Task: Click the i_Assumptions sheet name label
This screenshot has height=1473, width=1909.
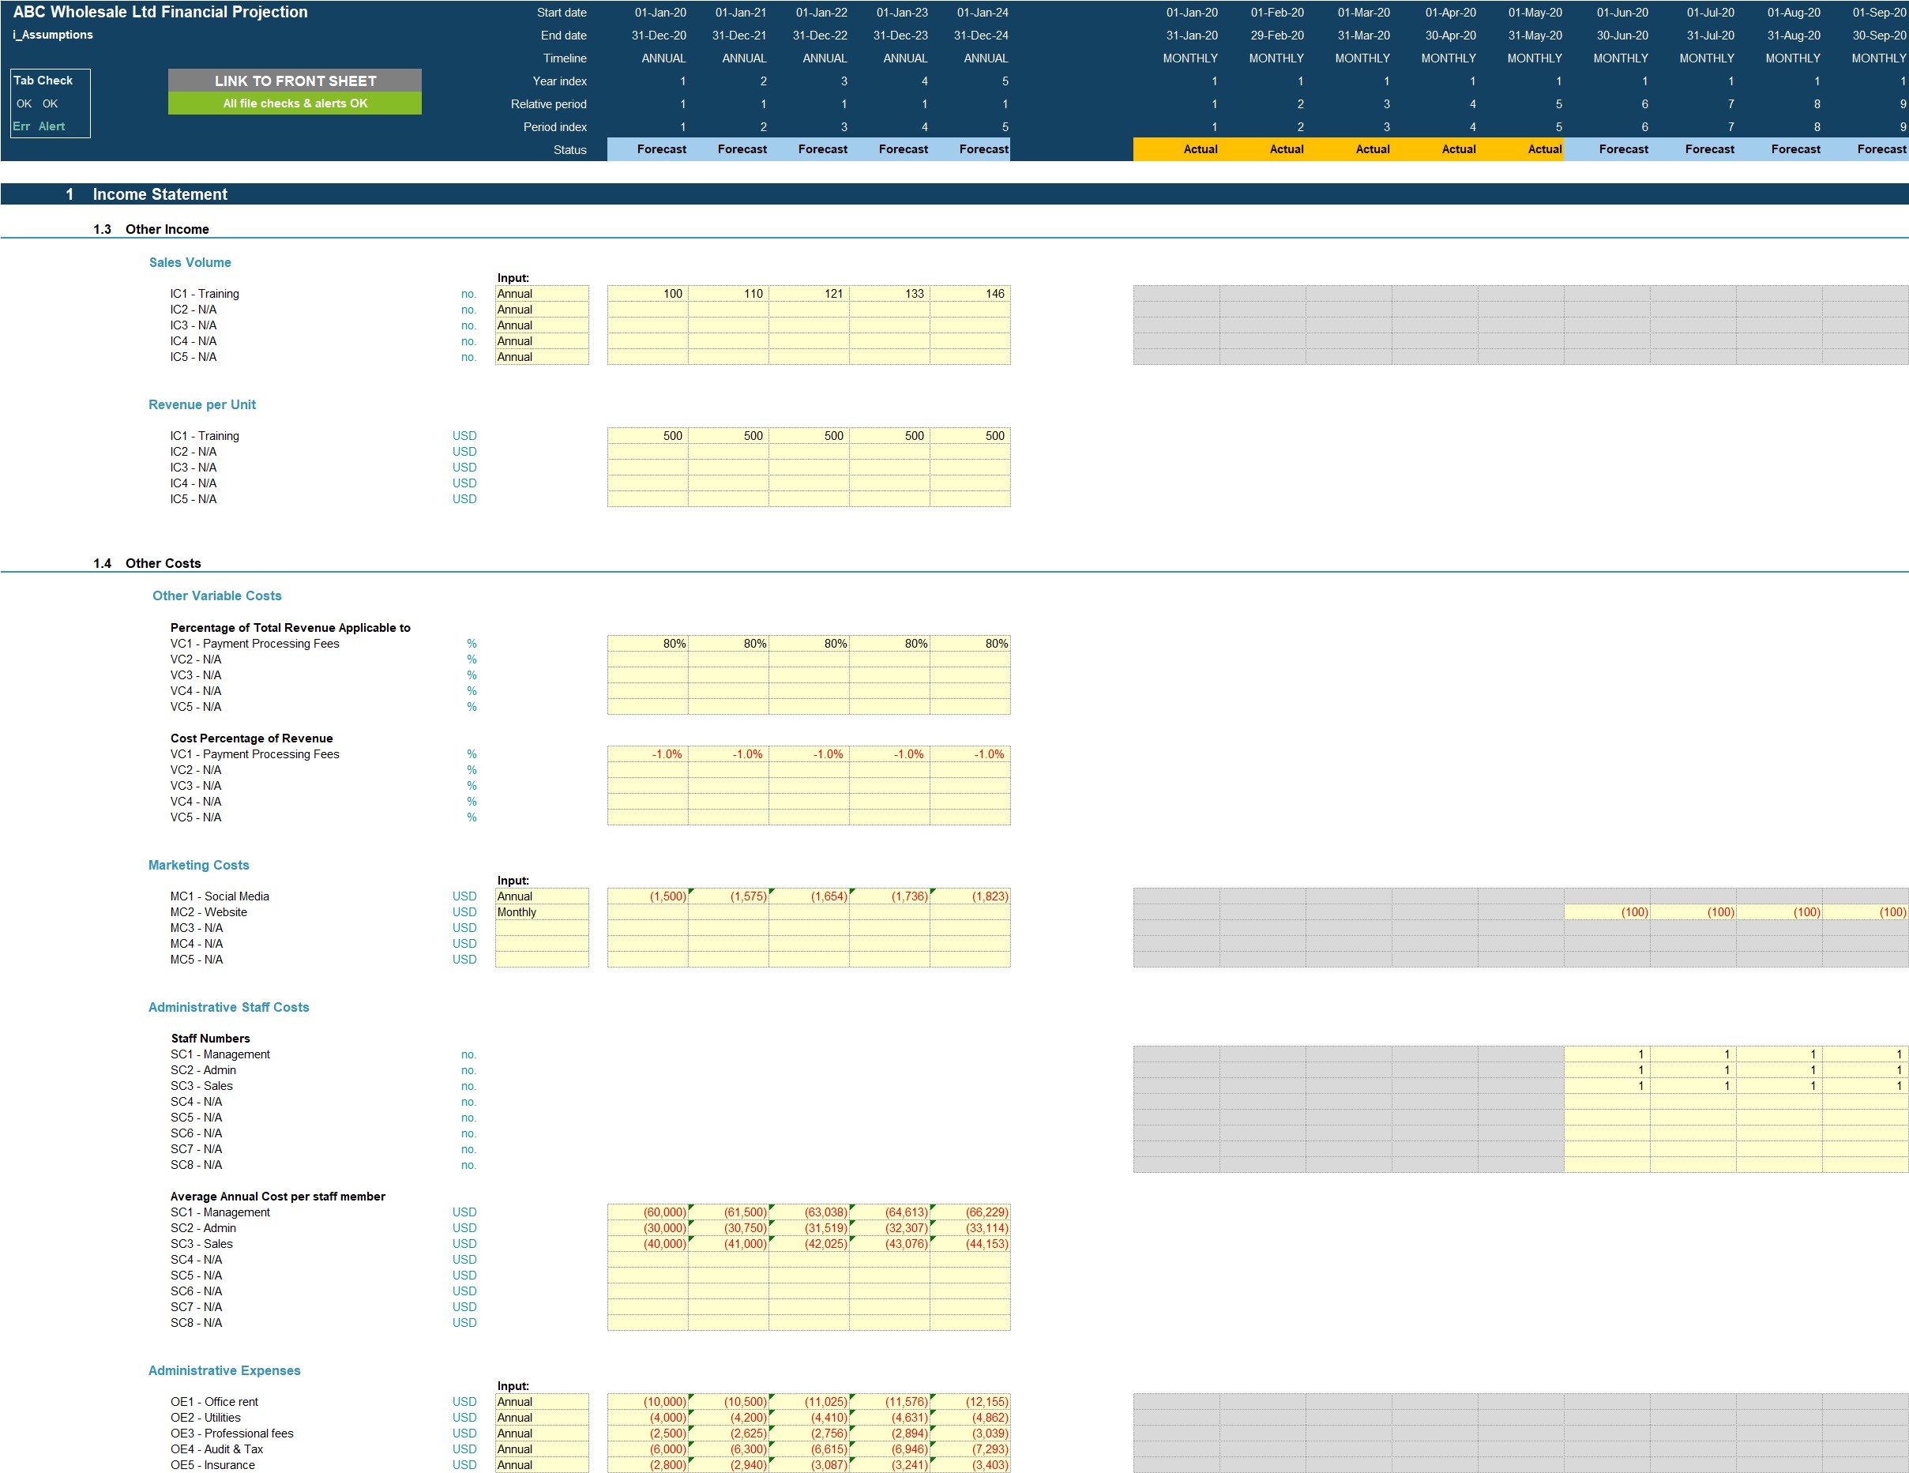Action: (x=52, y=35)
